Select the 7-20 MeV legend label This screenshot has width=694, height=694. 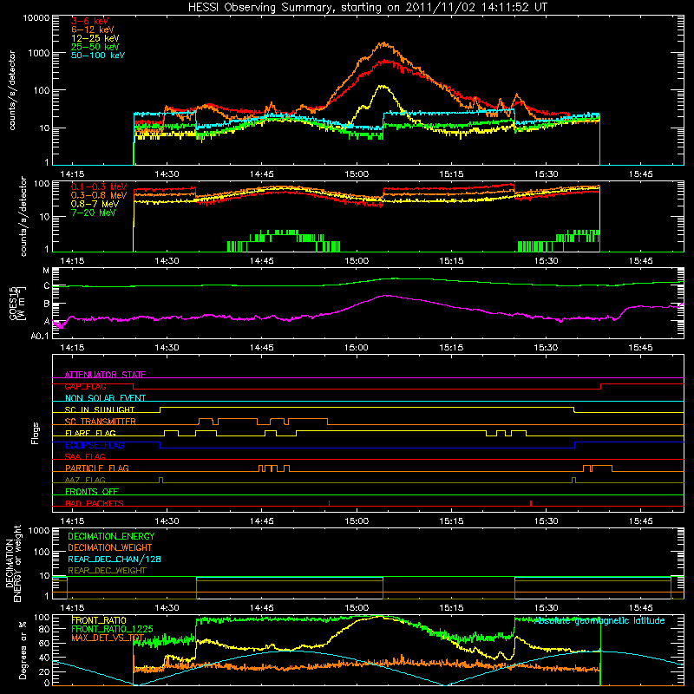click(94, 213)
